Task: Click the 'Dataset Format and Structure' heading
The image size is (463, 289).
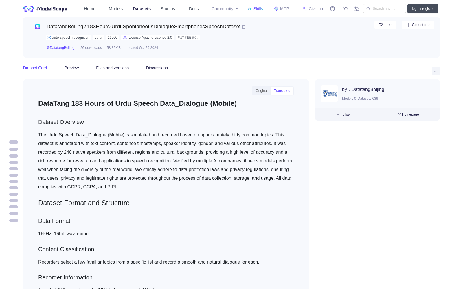Action: (84, 203)
